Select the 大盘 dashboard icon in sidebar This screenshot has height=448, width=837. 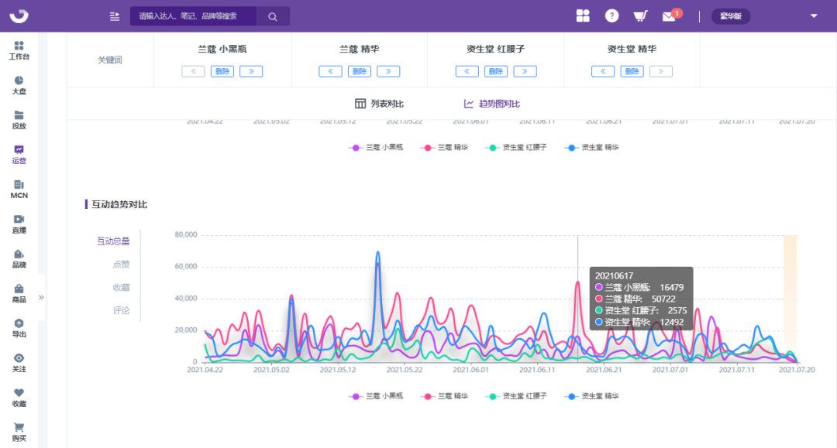point(19,84)
